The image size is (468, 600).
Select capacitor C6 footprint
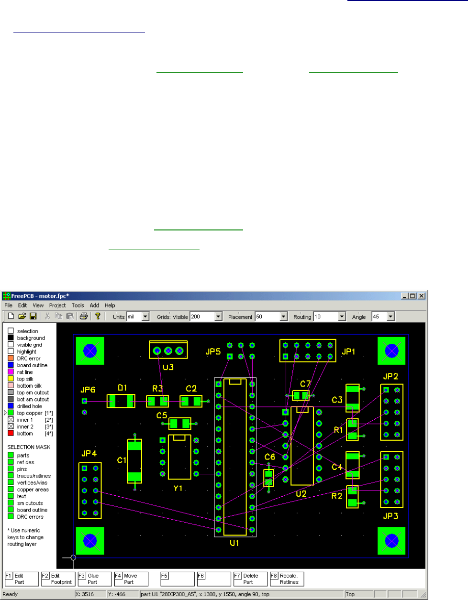pyautogui.click(x=269, y=478)
